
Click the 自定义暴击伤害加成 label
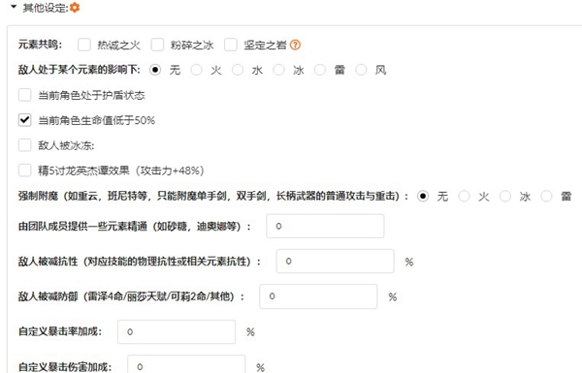pos(65,366)
